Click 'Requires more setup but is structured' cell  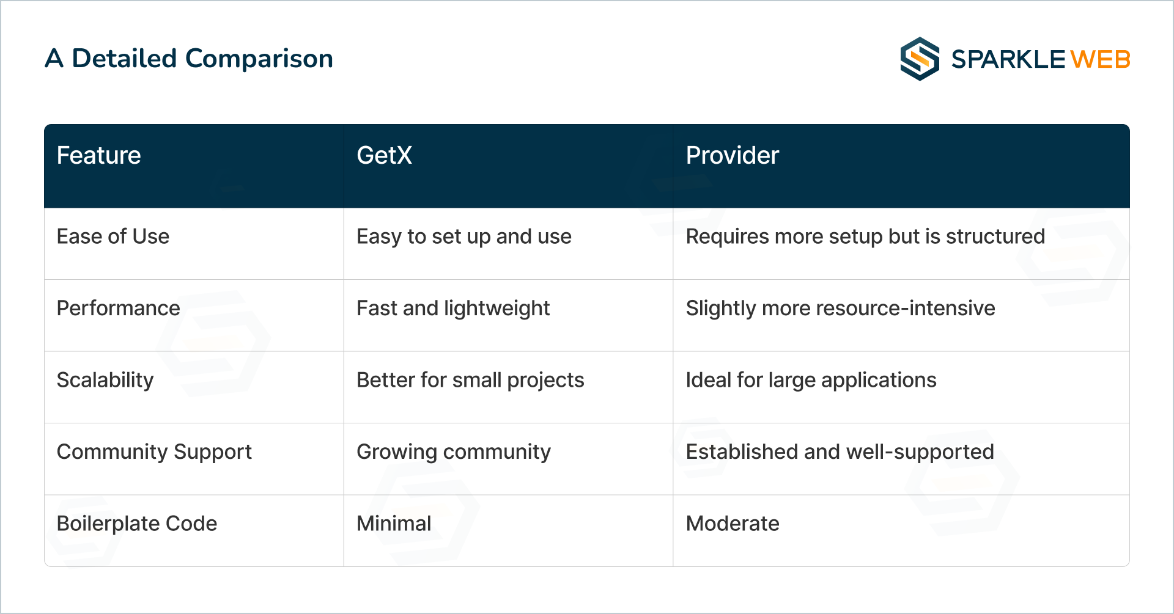[865, 236]
